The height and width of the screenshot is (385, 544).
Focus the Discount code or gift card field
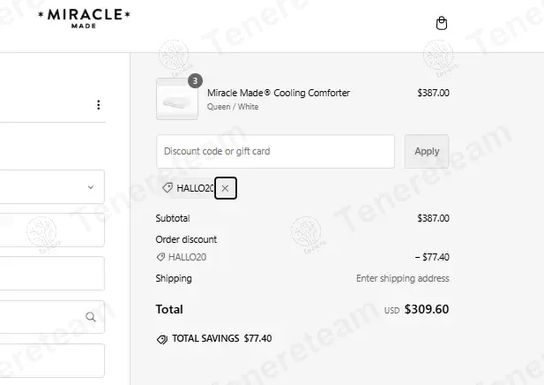(275, 151)
